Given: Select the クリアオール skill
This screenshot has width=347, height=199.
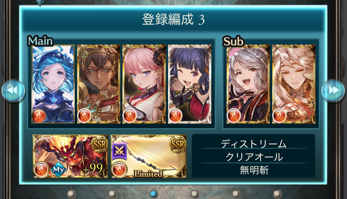Looking at the screenshot, I should [x=254, y=157].
